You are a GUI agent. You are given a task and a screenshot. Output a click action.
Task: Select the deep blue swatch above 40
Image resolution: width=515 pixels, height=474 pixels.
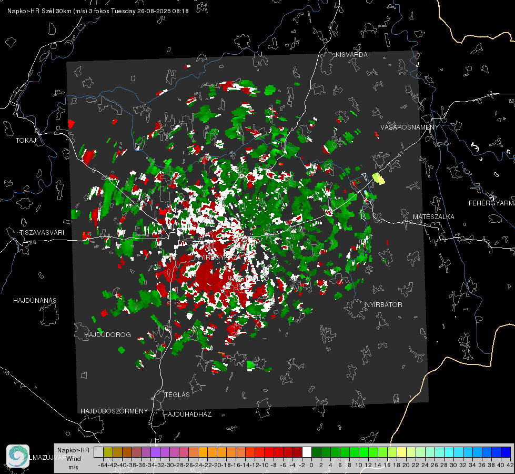[506, 452]
